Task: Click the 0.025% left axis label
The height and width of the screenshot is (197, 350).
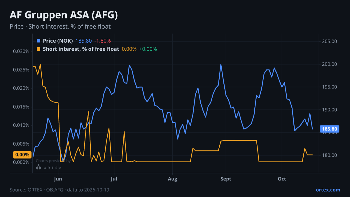Action: (21, 70)
